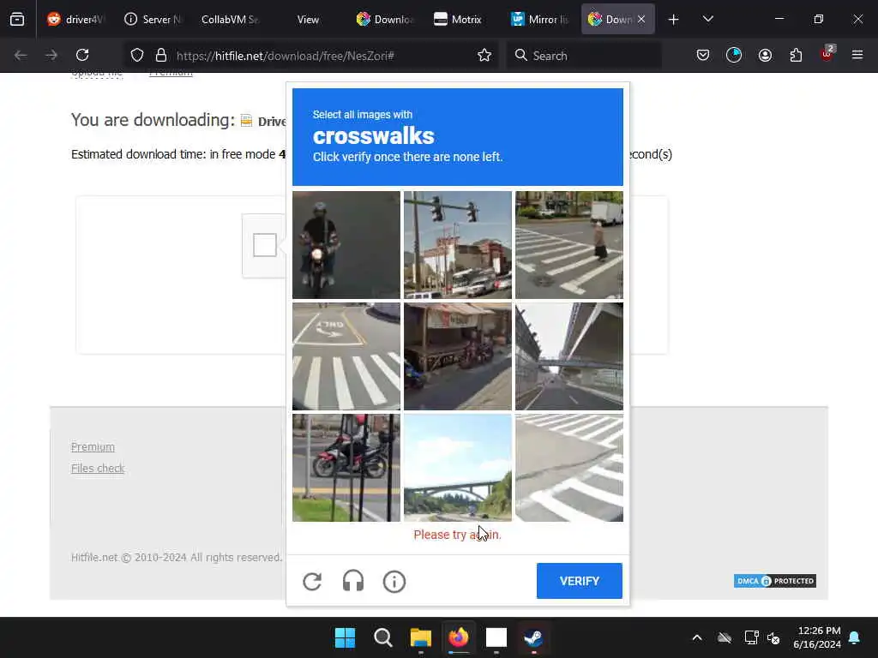Open the Firefox account icon
878x658 pixels.
765,55
